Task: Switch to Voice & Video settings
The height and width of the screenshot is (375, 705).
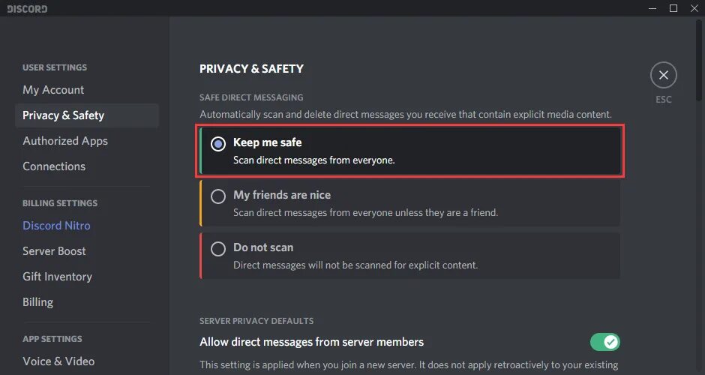Action: point(58,361)
